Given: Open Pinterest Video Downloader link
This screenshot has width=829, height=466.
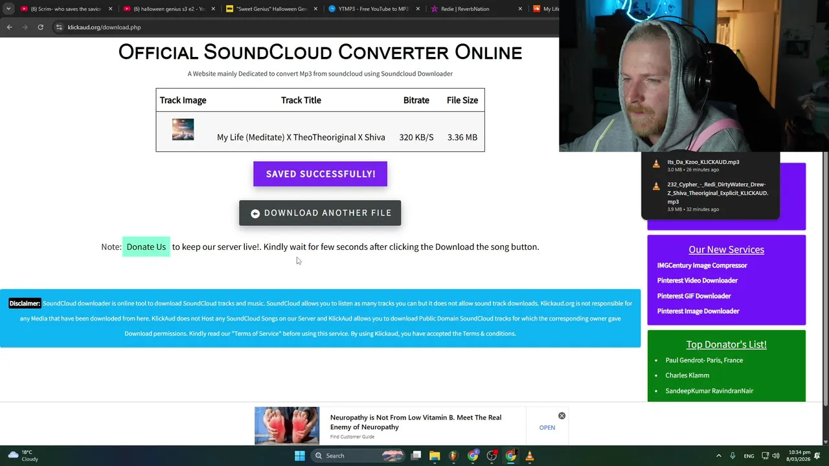Looking at the screenshot, I should coord(698,280).
